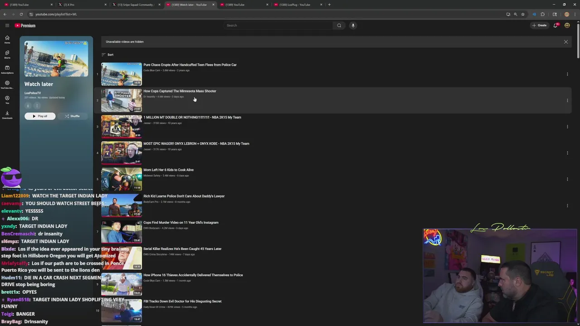Download the Watch later playlist
The height and width of the screenshot is (326, 580).
coord(28,106)
